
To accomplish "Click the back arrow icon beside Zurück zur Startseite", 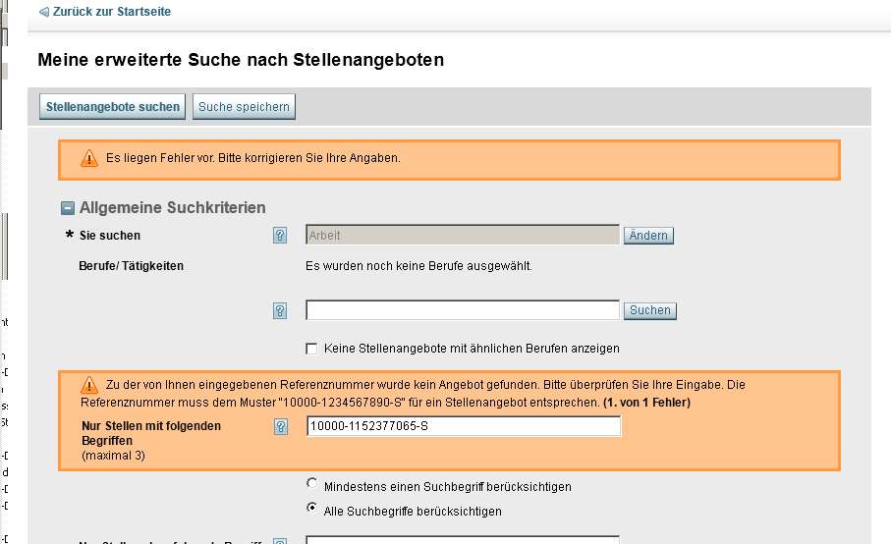I will 43,11.
